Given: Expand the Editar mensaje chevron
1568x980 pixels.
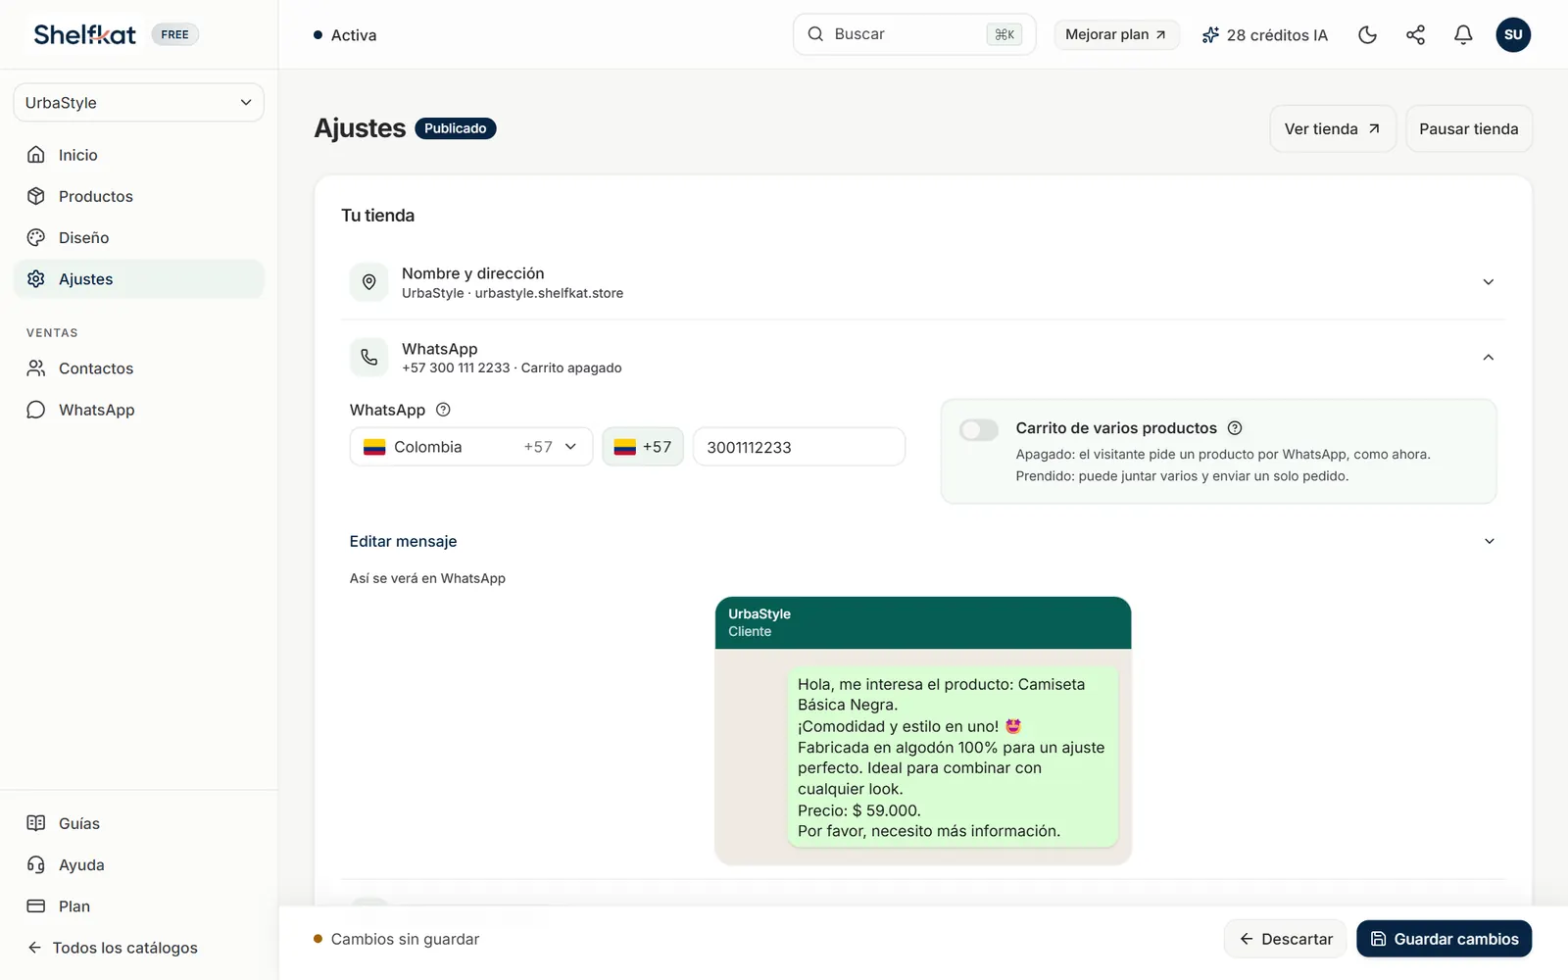Looking at the screenshot, I should pos(1489,541).
